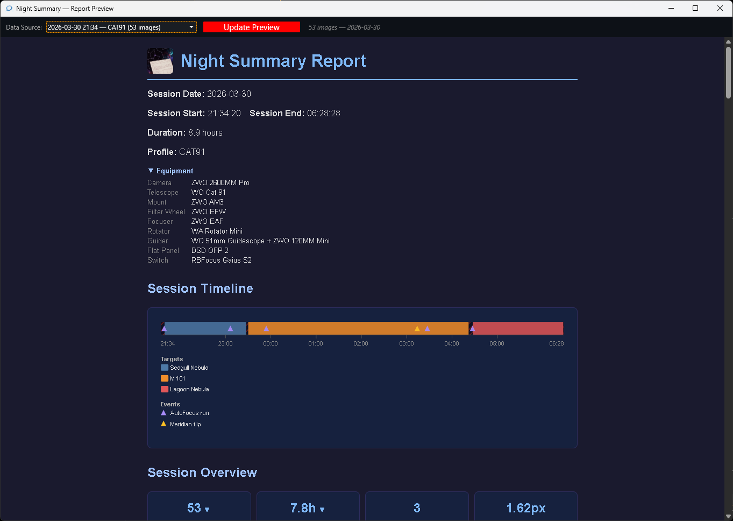Click the first AutoFocus marker on the timeline

tap(163, 327)
